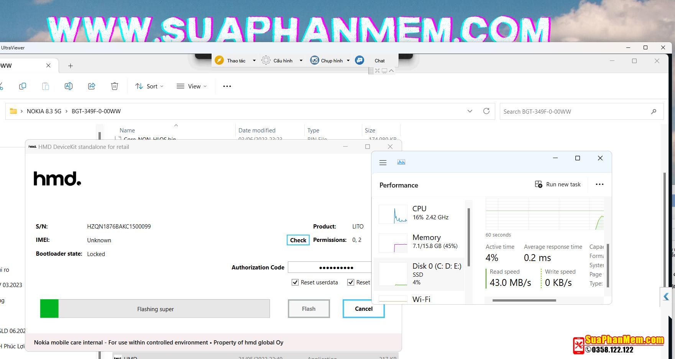Click the delete trash icon

(115, 86)
